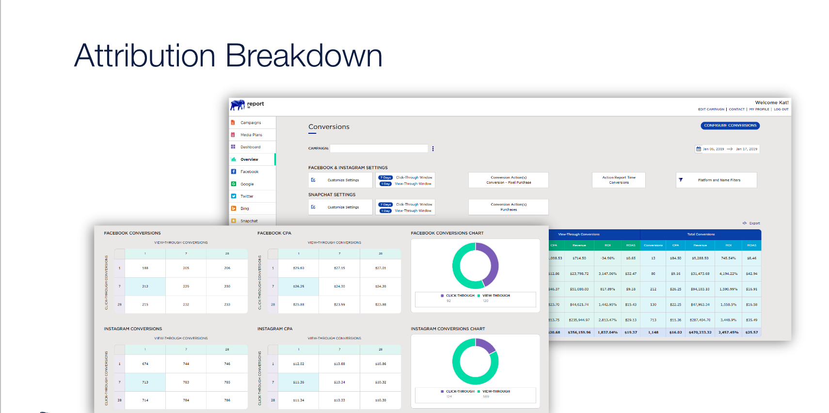829x413 pixels.
Task: Click the funnel filter icon
Action: click(x=681, y=180)
